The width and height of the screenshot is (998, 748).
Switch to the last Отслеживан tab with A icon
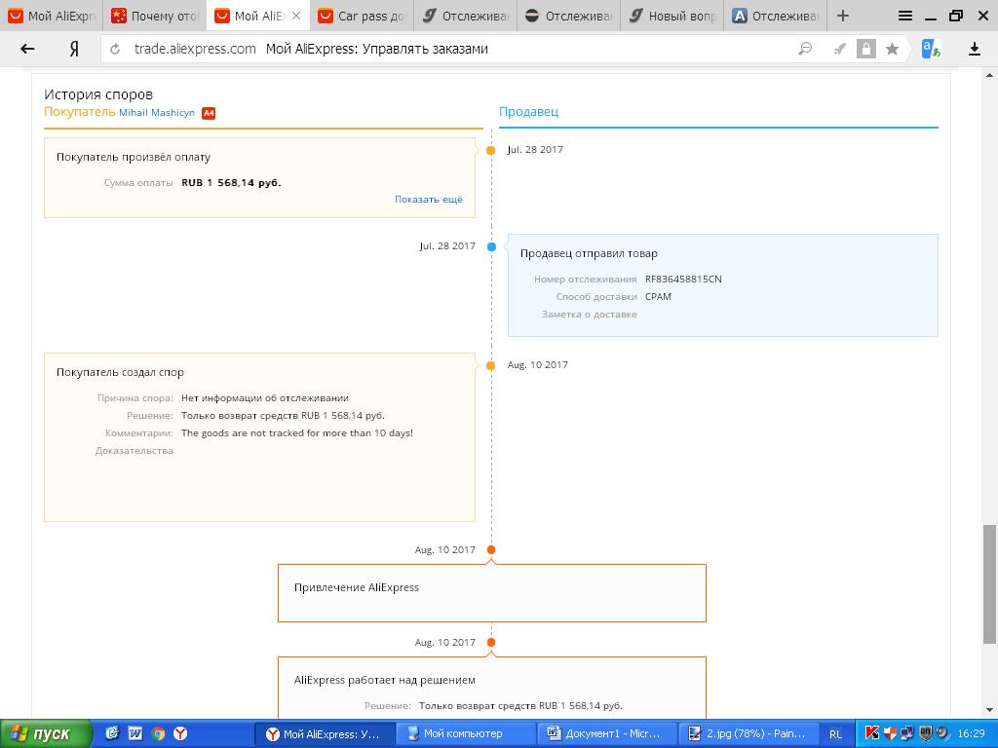tap(775, 16)
